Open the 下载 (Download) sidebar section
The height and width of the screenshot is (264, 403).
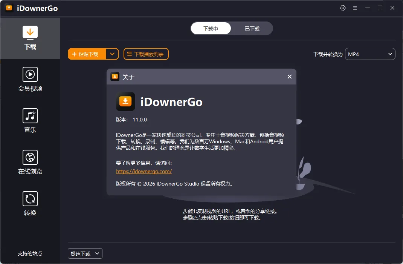(30, 38)
